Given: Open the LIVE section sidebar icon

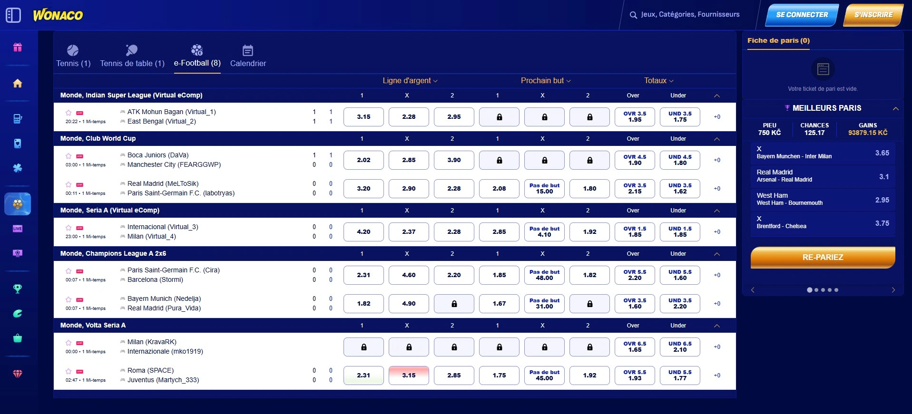Looking at the screenshot, I should point(18,229).
